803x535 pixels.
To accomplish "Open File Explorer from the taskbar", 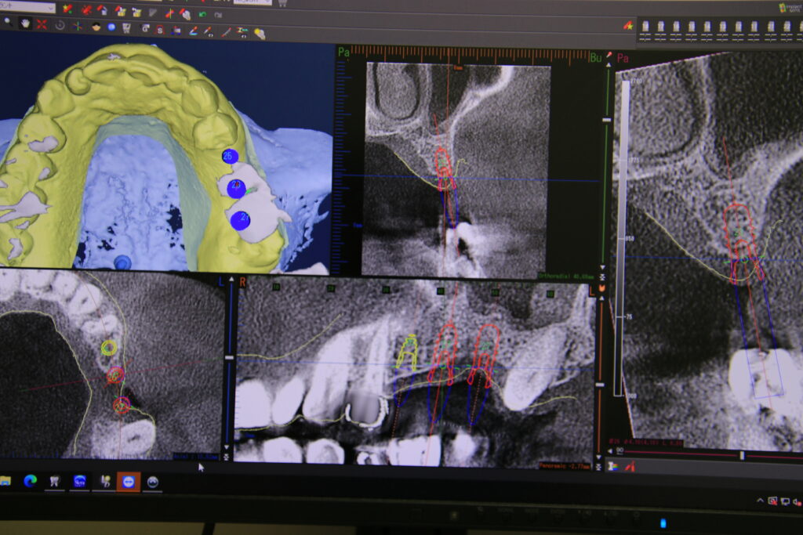I will tap(5, 480).
